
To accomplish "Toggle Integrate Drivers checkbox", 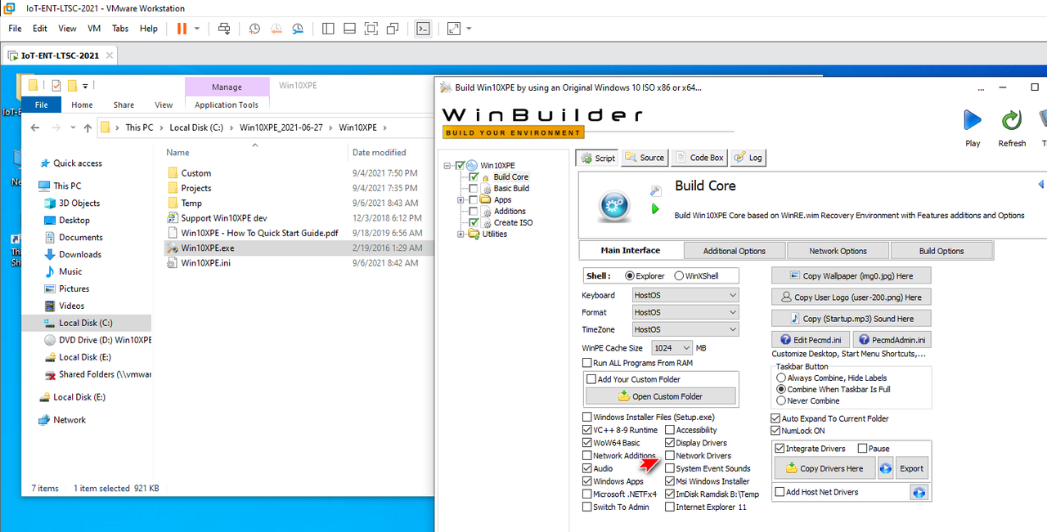I will [780, 449].
